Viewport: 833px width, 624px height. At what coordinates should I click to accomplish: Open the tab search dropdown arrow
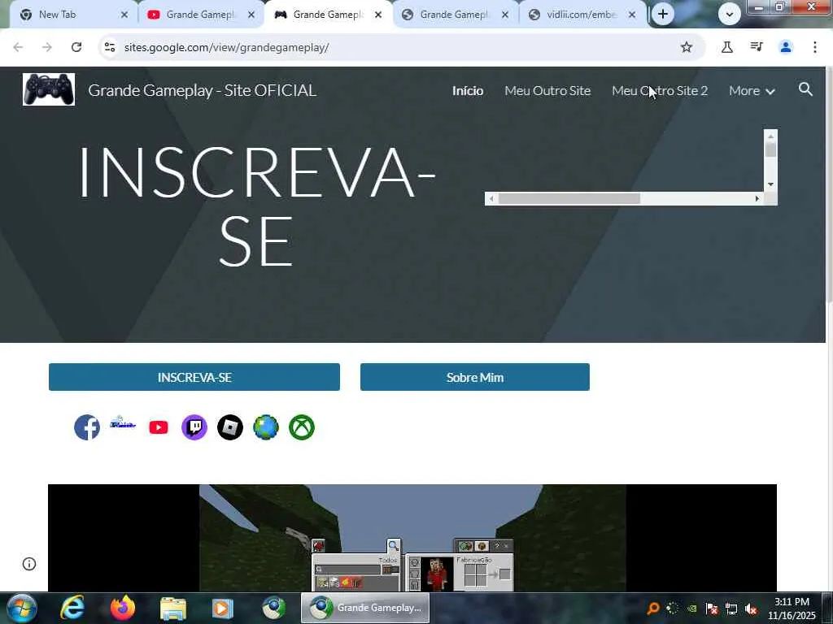730,15
